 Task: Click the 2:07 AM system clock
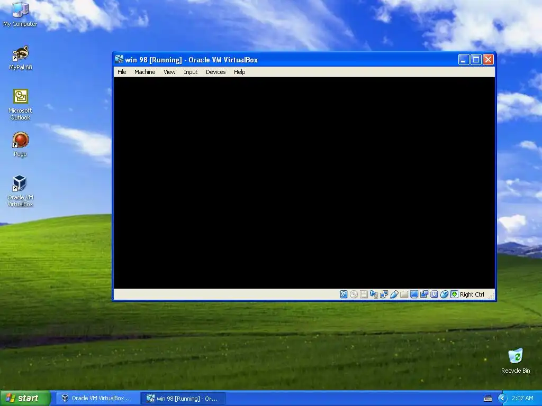click(x=522, y=398)
